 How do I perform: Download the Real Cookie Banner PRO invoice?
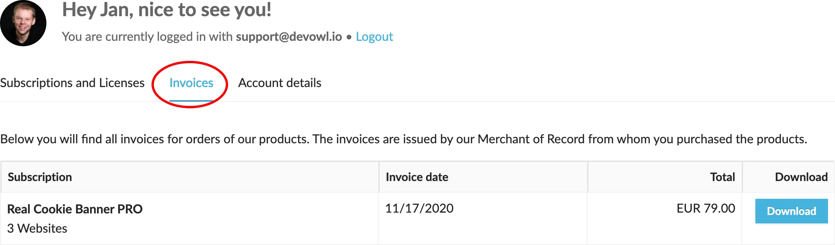click(791, 211)
